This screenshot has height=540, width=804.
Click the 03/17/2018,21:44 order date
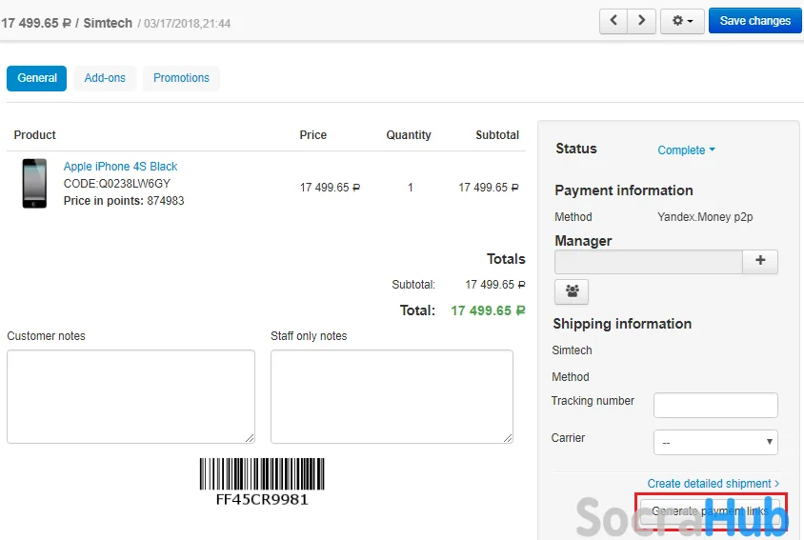[x=187, y=24]
